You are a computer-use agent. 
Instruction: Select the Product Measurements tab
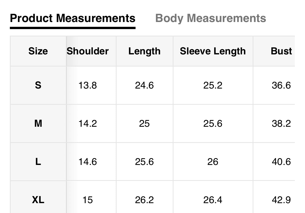73,18
